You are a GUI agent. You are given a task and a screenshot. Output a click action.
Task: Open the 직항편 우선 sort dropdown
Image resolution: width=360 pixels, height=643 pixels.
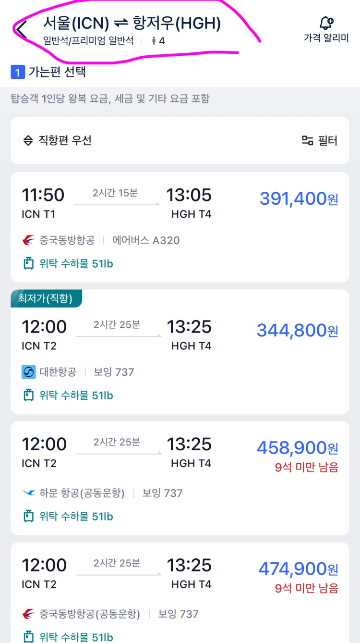[x=58, y=140]
